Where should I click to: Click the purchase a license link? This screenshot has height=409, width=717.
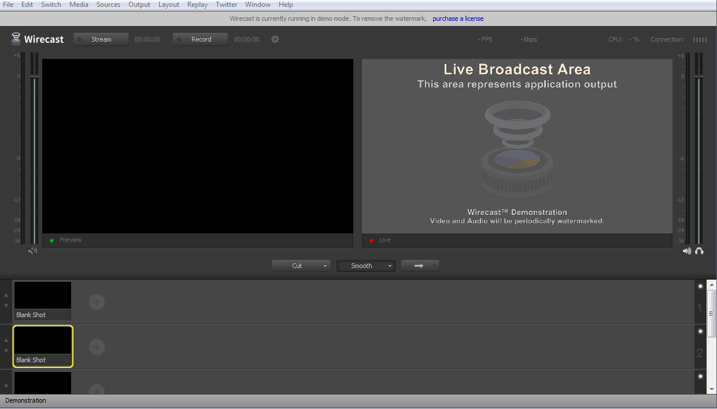click(x=458, y=18)
